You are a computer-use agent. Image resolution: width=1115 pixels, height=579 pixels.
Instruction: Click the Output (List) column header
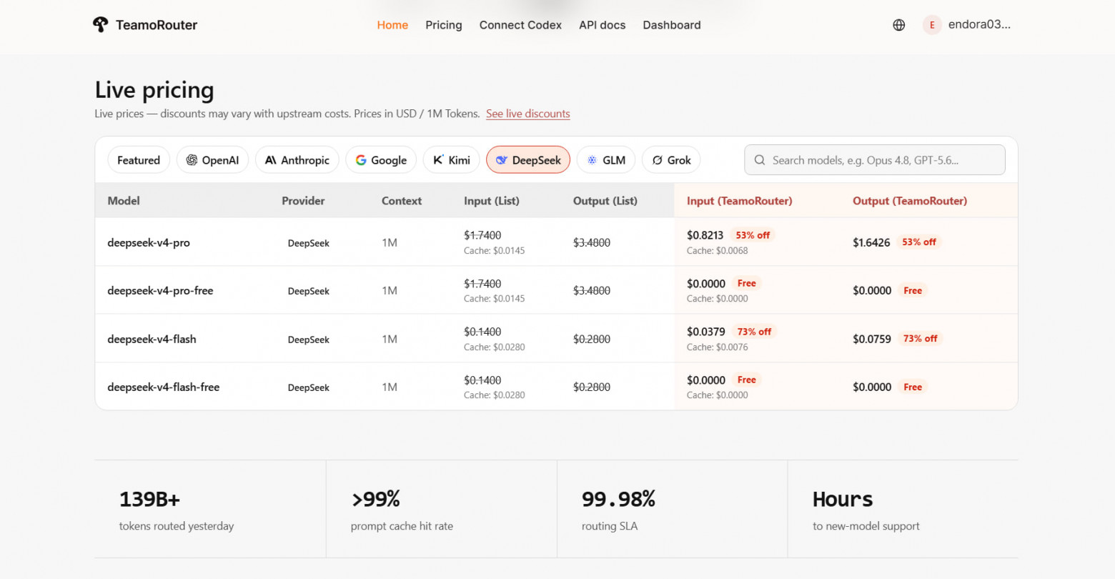coord(605,201)
